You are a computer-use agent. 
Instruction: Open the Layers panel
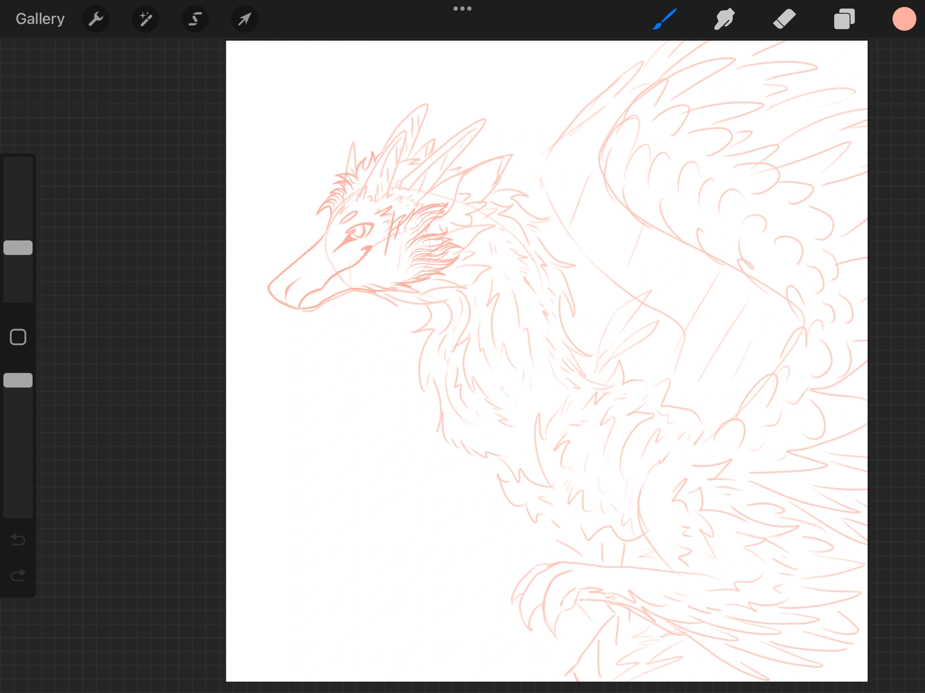[844, 18]
